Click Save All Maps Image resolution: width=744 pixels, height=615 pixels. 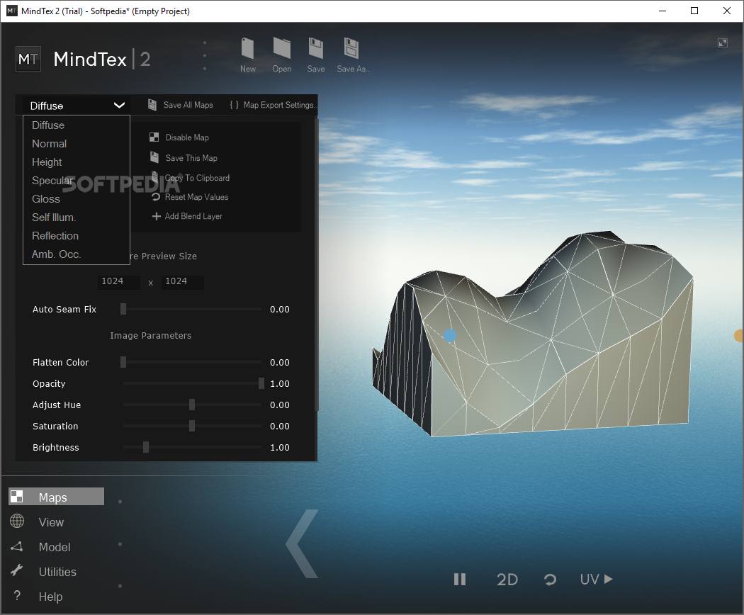[181, 105]
